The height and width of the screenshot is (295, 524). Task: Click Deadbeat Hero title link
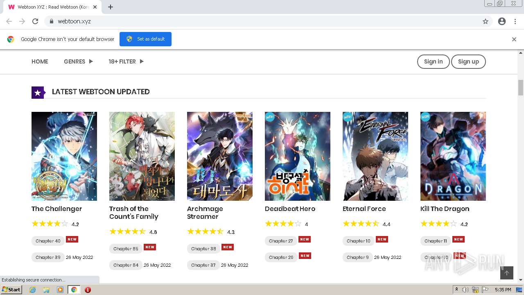point(290,209)
